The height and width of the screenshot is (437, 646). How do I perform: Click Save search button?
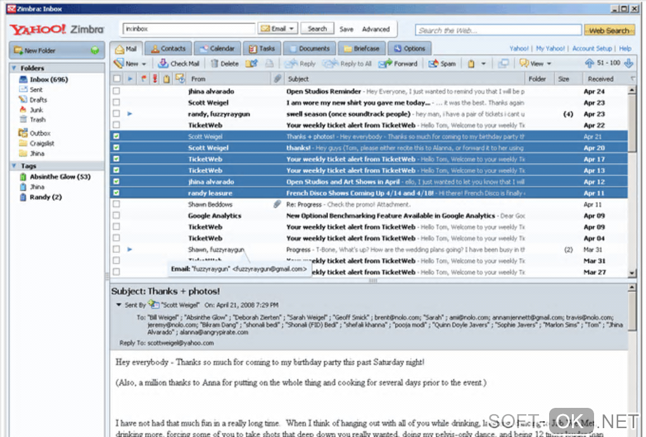click(346, 29)
